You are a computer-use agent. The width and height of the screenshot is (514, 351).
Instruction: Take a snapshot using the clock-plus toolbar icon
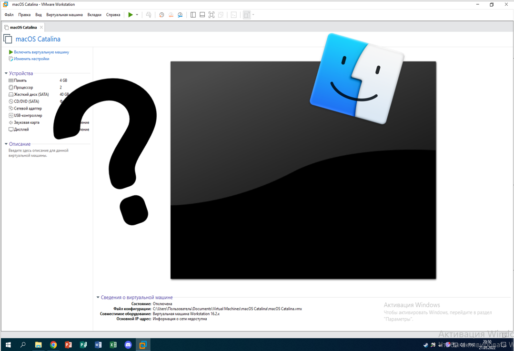click(161, 15)
